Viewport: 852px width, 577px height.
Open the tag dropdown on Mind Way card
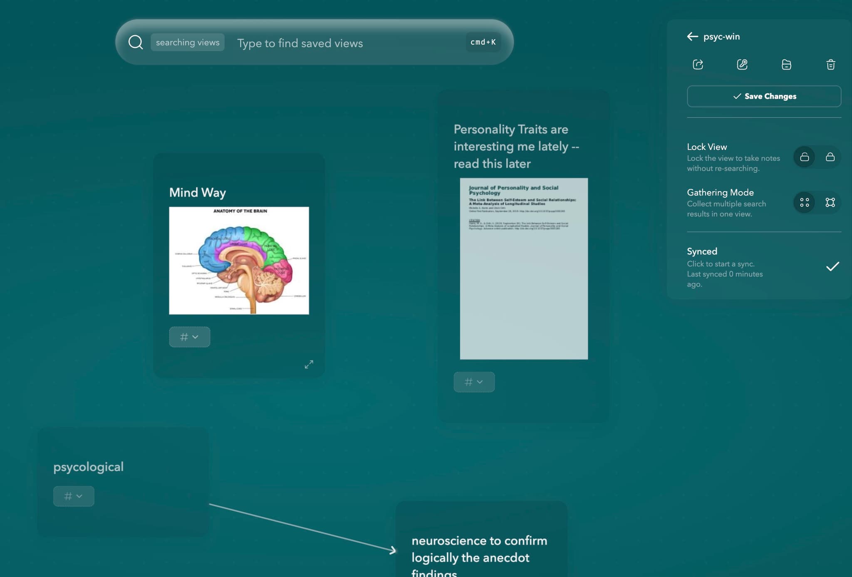(x=189, y=337)
